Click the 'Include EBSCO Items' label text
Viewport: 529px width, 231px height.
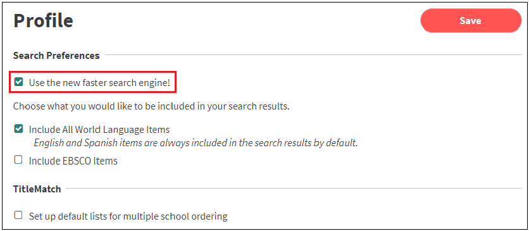(x=73, y=161)
